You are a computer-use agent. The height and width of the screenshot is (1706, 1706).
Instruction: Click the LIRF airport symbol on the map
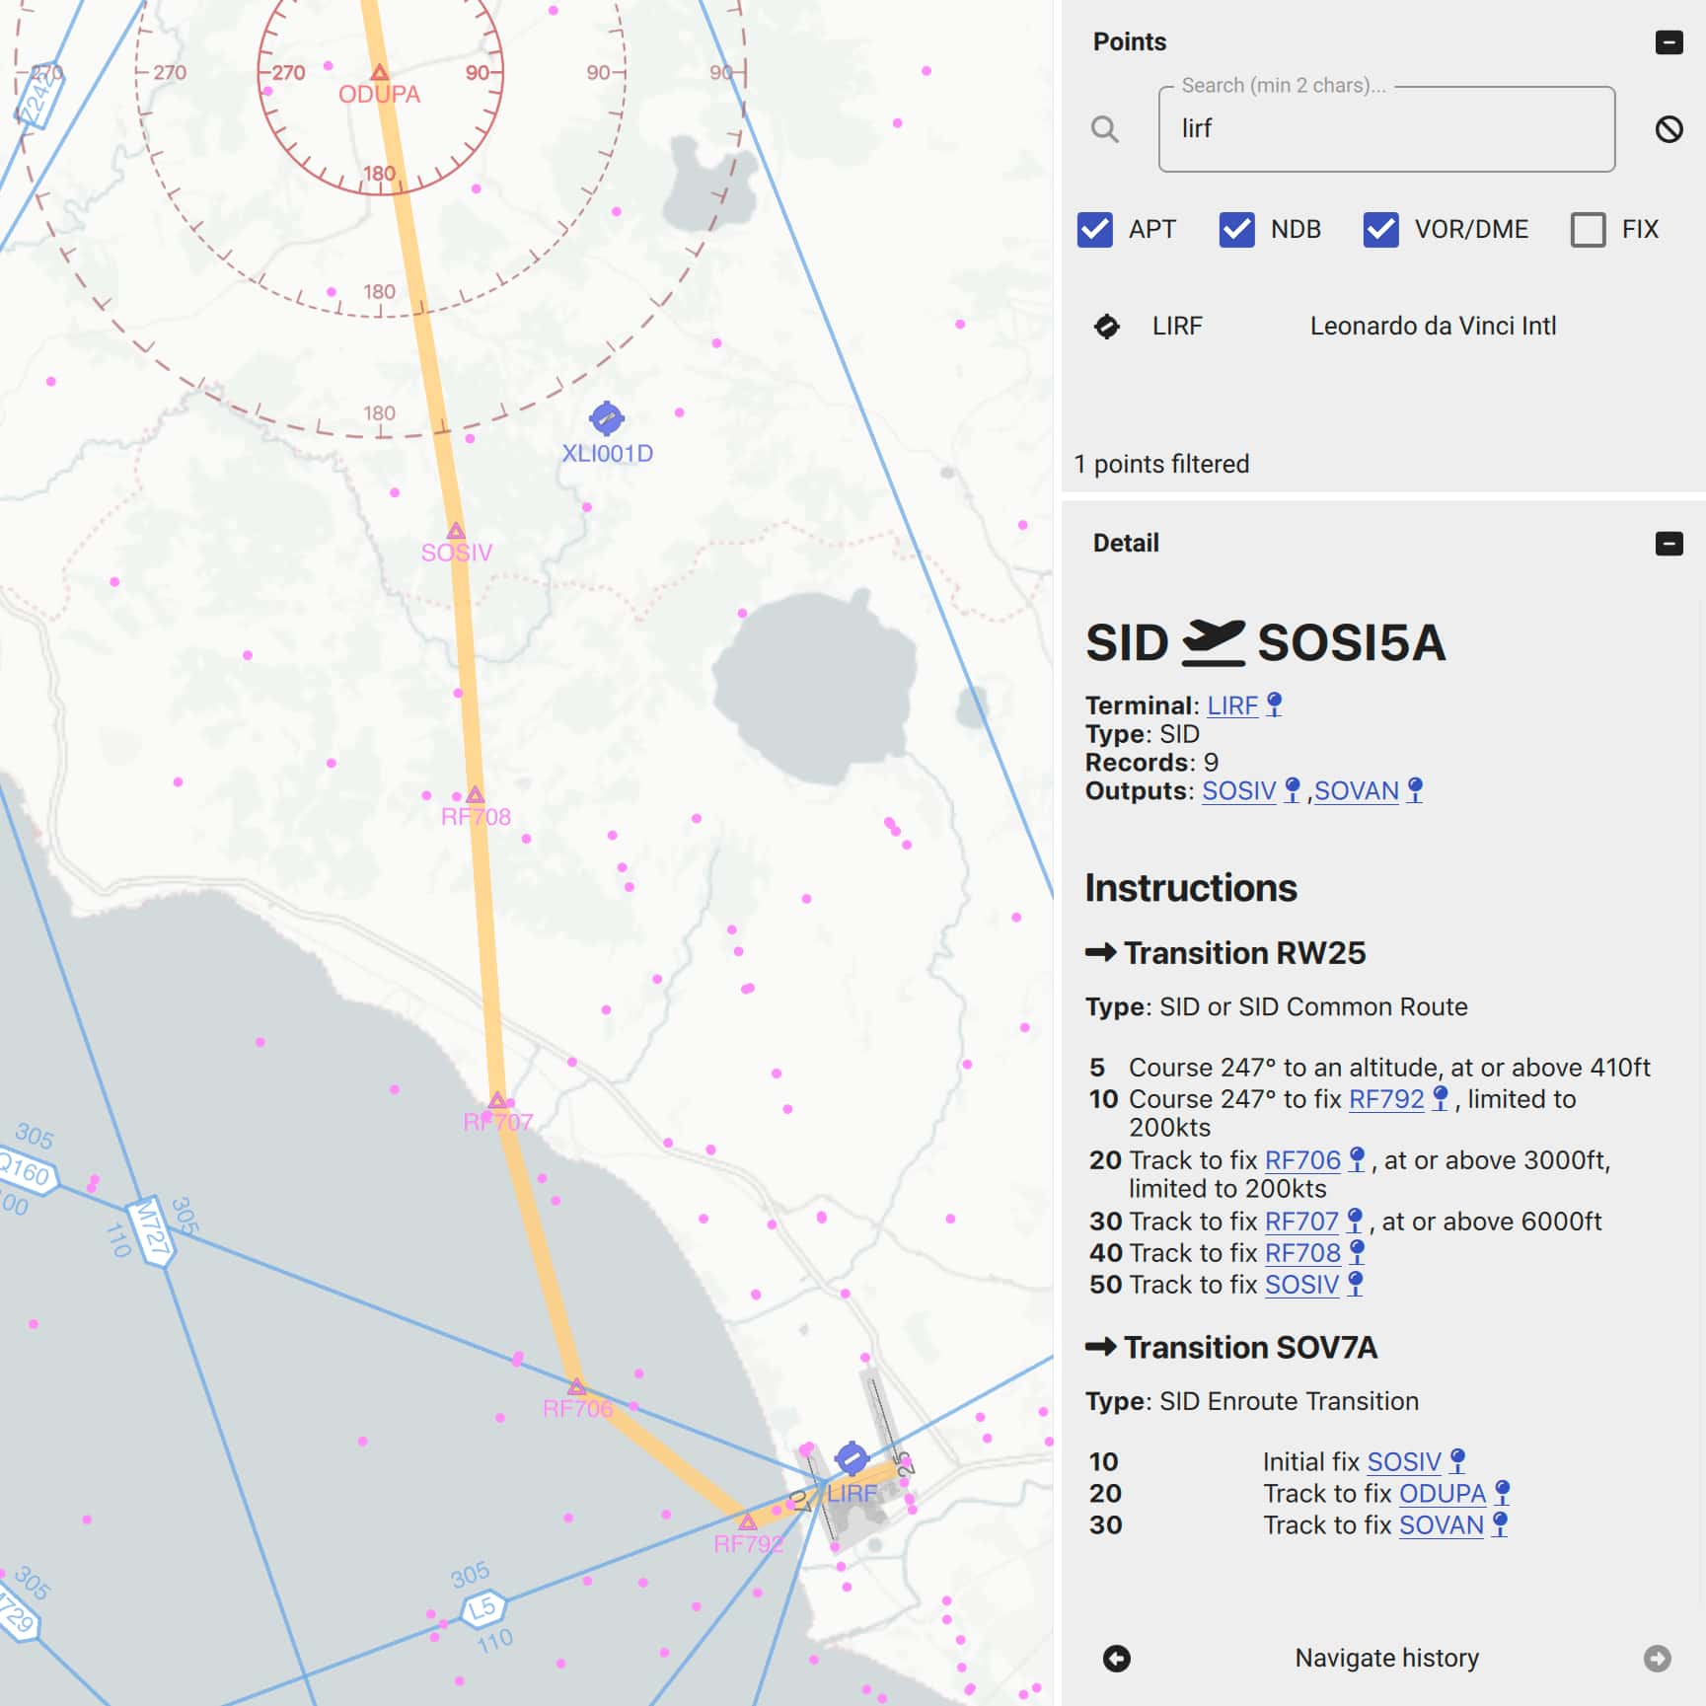point(851,1457)
